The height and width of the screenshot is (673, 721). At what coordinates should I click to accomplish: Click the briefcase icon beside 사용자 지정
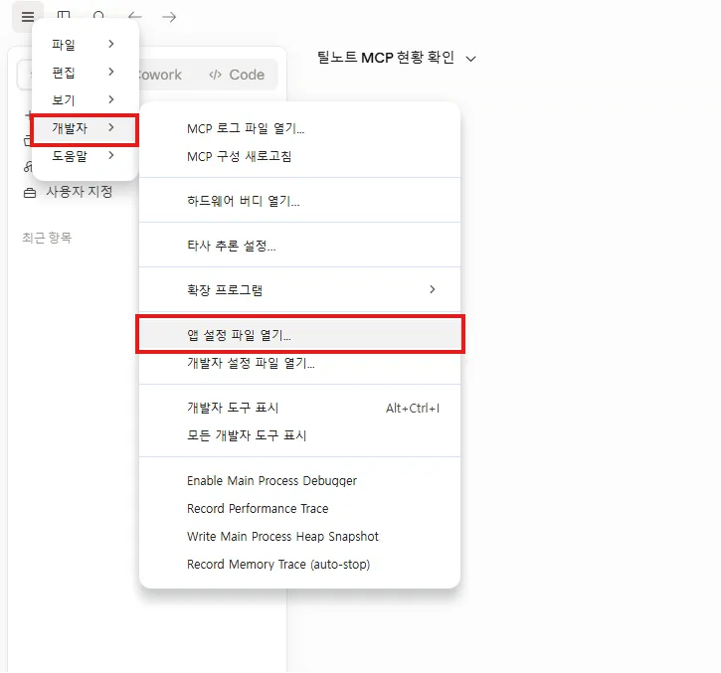click(30, 193)
